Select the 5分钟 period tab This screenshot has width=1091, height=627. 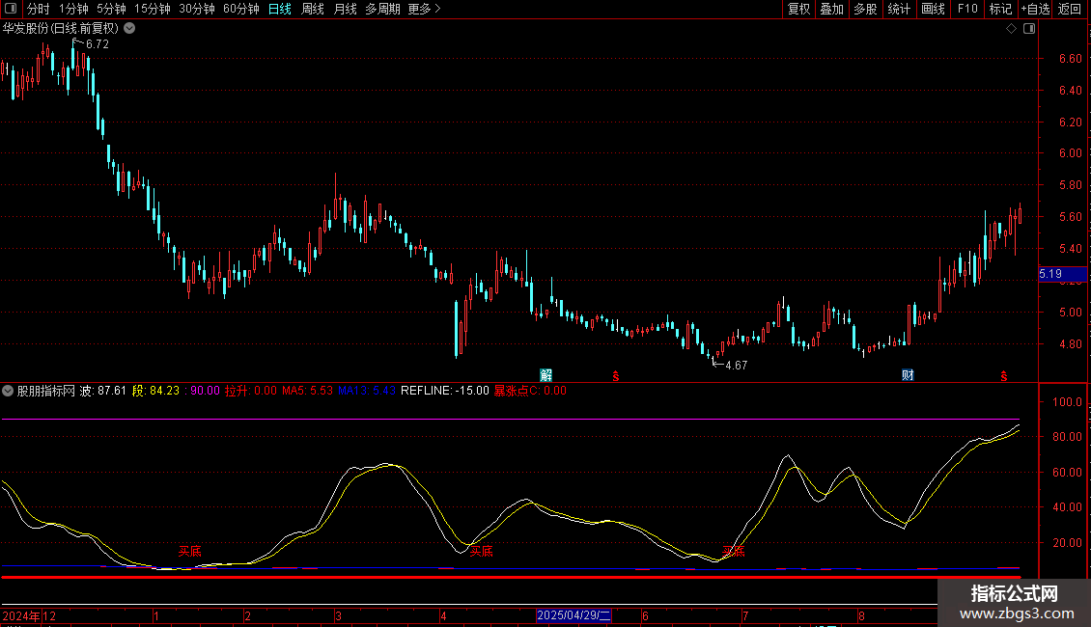pos(111,9)
